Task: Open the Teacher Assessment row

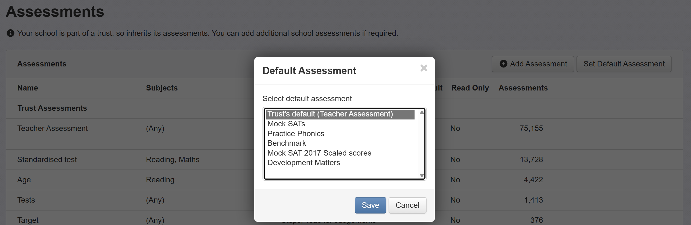Action: point(53,128)
